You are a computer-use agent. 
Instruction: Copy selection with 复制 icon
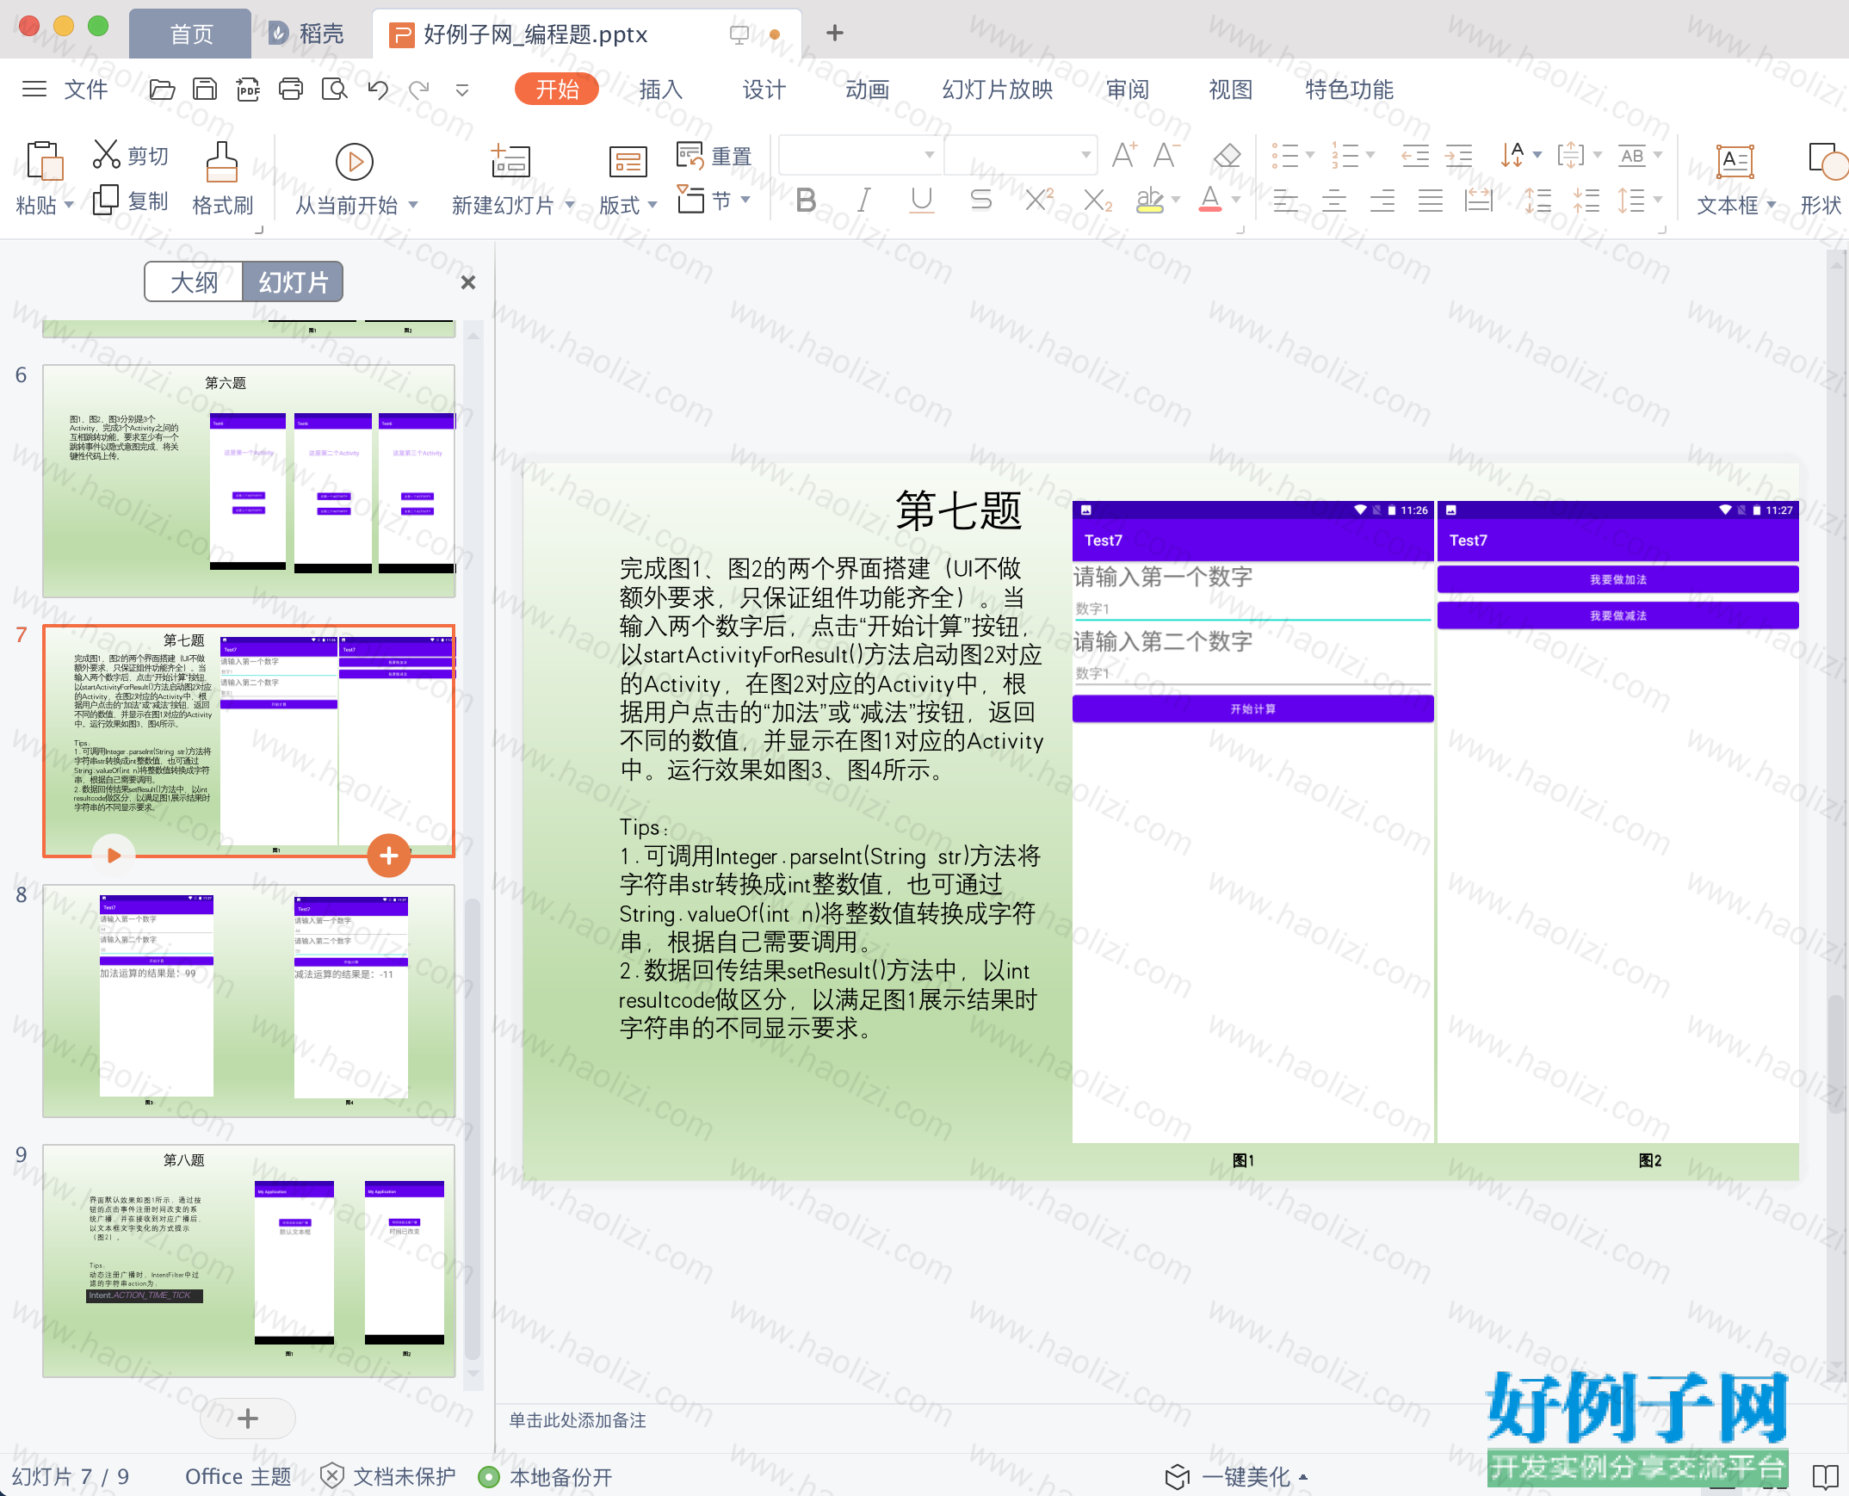tap(105, 199)
